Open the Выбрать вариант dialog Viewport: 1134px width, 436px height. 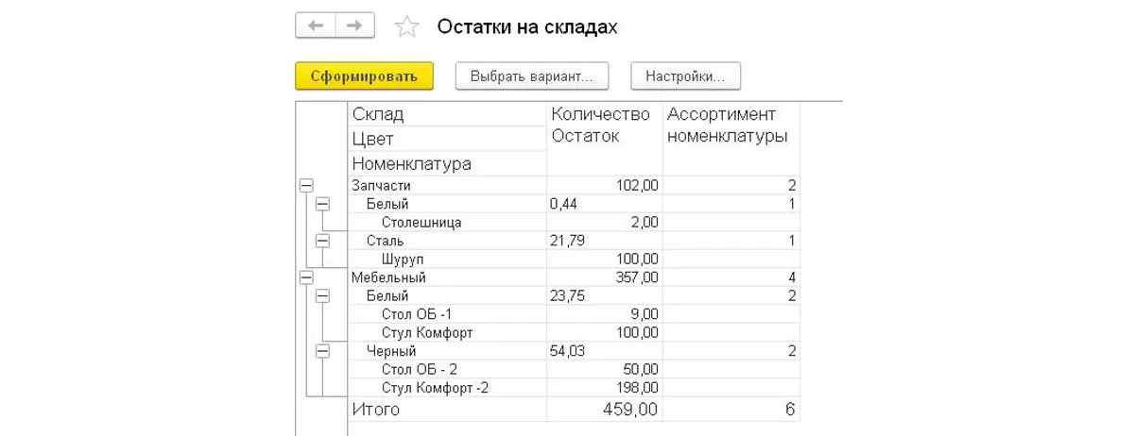pyautogui.click(x=531, y=75)
